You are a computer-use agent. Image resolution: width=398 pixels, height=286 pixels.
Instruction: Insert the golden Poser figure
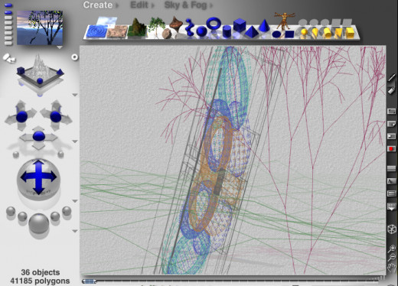coord(284,21)
